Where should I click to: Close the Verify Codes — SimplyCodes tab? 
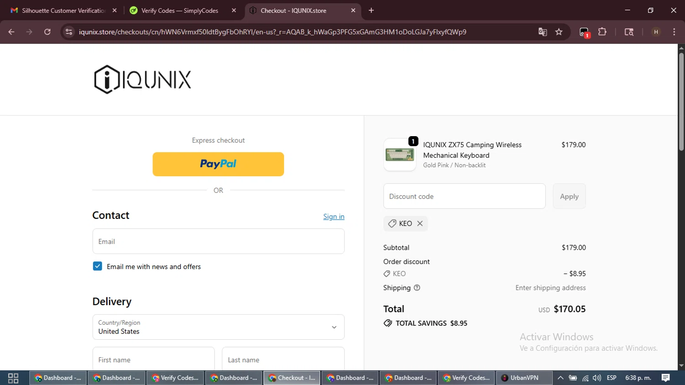click(234, 11)
